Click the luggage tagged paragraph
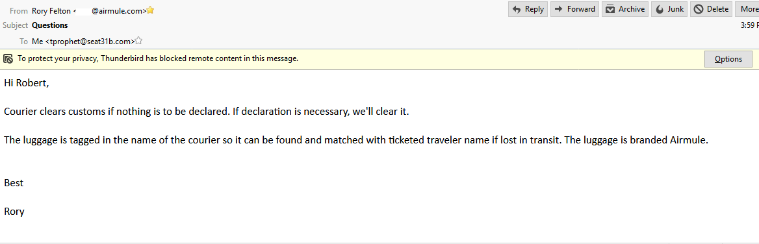The image size is (759, 244). click(356, 141)
